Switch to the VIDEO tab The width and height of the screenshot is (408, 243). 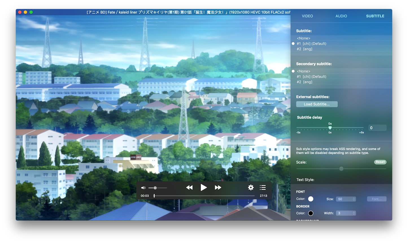coord(307,16)
